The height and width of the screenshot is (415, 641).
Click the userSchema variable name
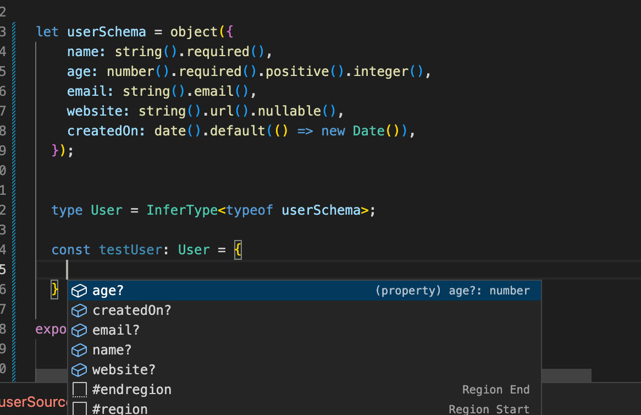(106, 31)
